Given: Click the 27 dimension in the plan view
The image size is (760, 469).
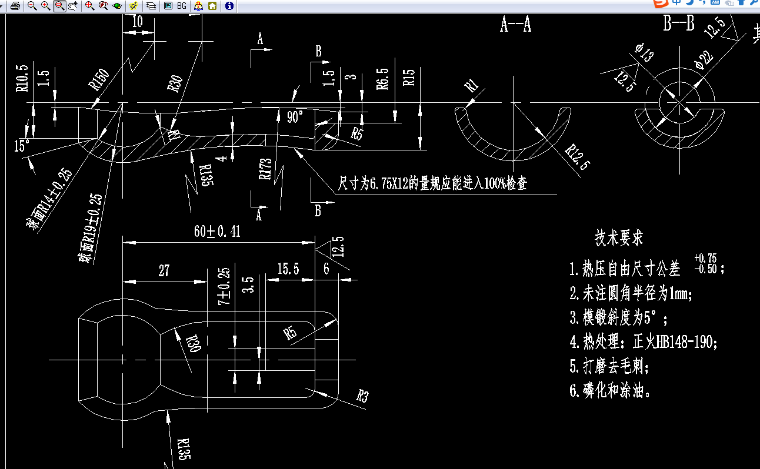Looking at the screenshot, I should coord(164,270).
